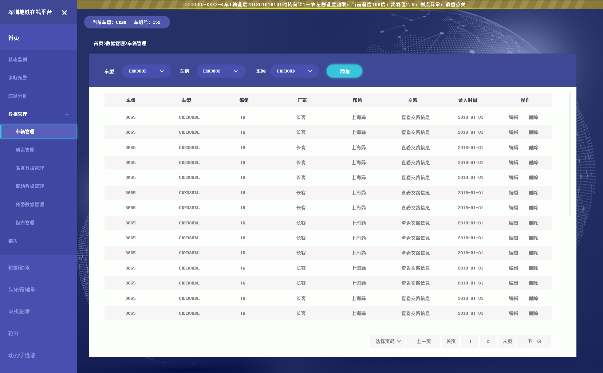This screenshot has height=373, width=603.
Task: Click 车辆管理 in the breadcrumb path
Action: pos(137,43)
